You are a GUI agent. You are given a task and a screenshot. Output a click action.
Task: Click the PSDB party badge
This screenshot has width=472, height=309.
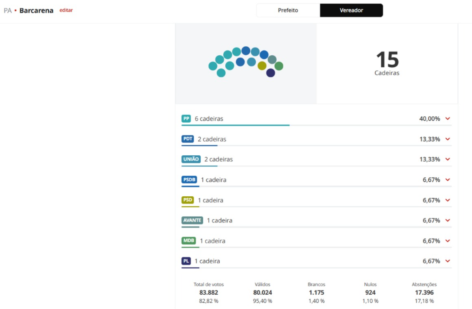(x=189, y=179)
